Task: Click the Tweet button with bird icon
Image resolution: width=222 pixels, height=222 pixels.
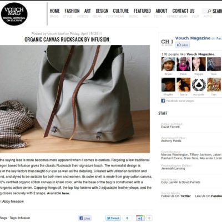Action: click(113, 218)
